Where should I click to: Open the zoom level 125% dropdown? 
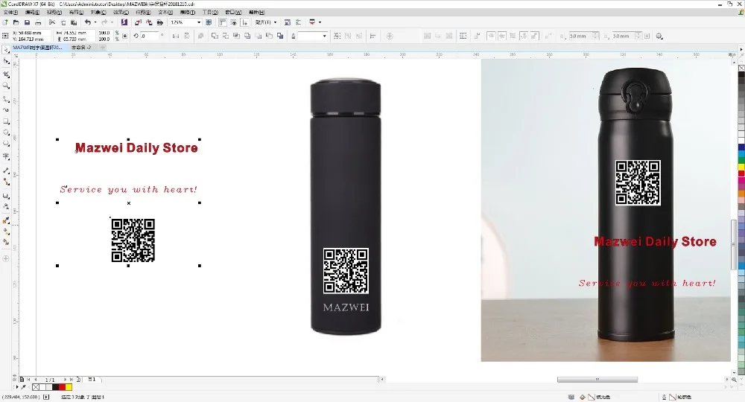[x=199, y=22]
